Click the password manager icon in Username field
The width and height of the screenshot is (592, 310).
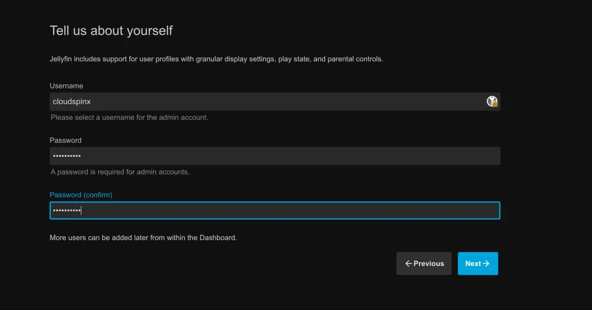[x=492, y=102]
